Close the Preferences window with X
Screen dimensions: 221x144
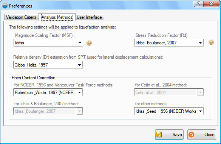click(x=211, y=4)
